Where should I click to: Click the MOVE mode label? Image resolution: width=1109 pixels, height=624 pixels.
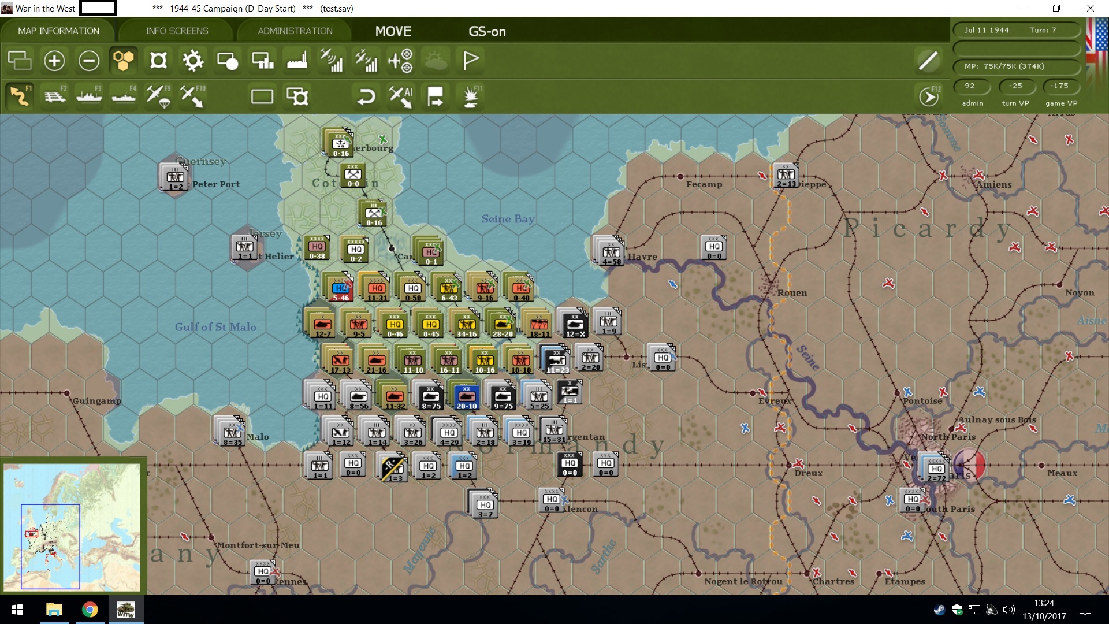(x=393, y=31)
